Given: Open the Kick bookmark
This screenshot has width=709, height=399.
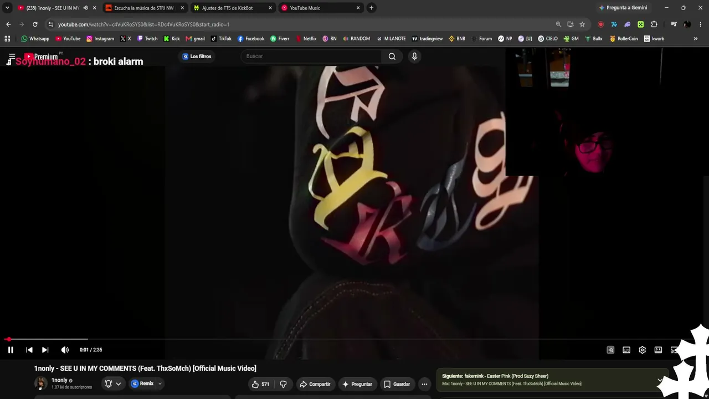Looking at the screenshot, I should (x=172, y=39).
